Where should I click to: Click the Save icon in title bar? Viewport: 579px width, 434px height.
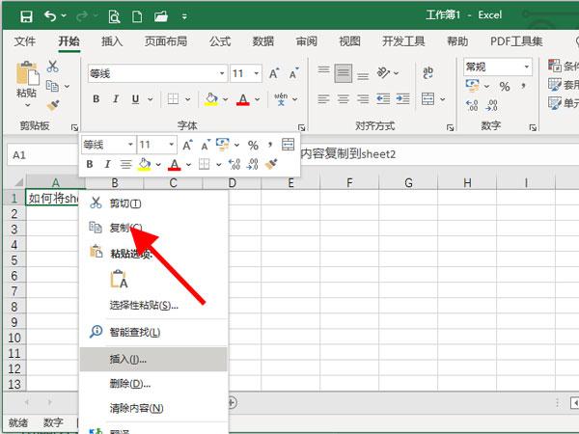tap(25, 15)
